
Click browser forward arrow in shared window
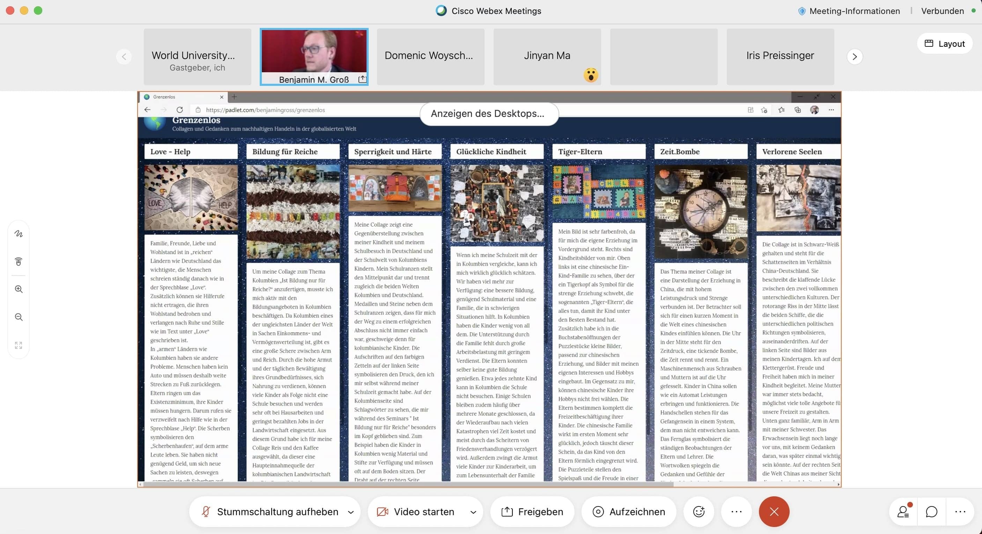pos(163,110)
